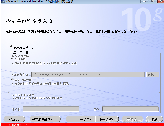
Task: Click text 为与备份和恢复相关的文件使用自动存储管理
Action: 40,83
